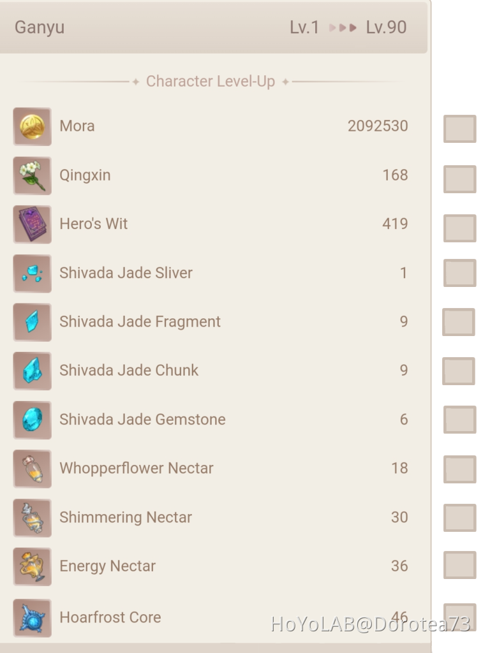Screen dimensions: 490x653
Task: Select the Shivada Jade Chunk icon
Action: [x=32, y=371]
